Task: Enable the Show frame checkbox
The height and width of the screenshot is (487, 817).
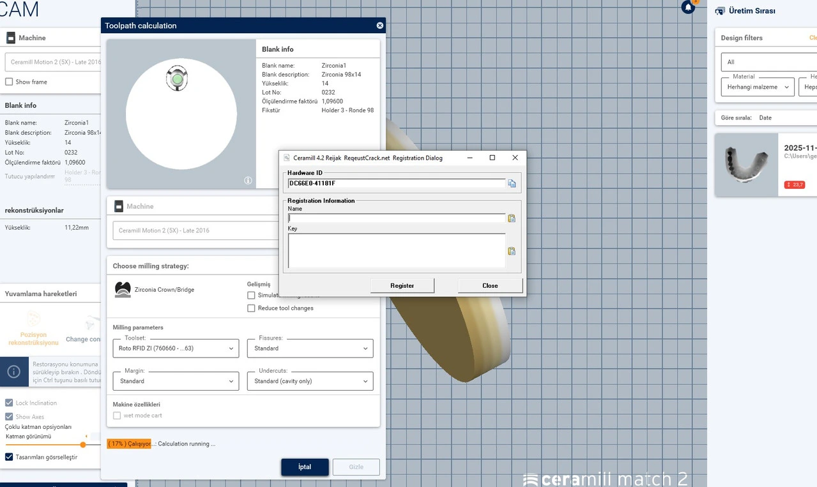Action: (x=9, y=82)
